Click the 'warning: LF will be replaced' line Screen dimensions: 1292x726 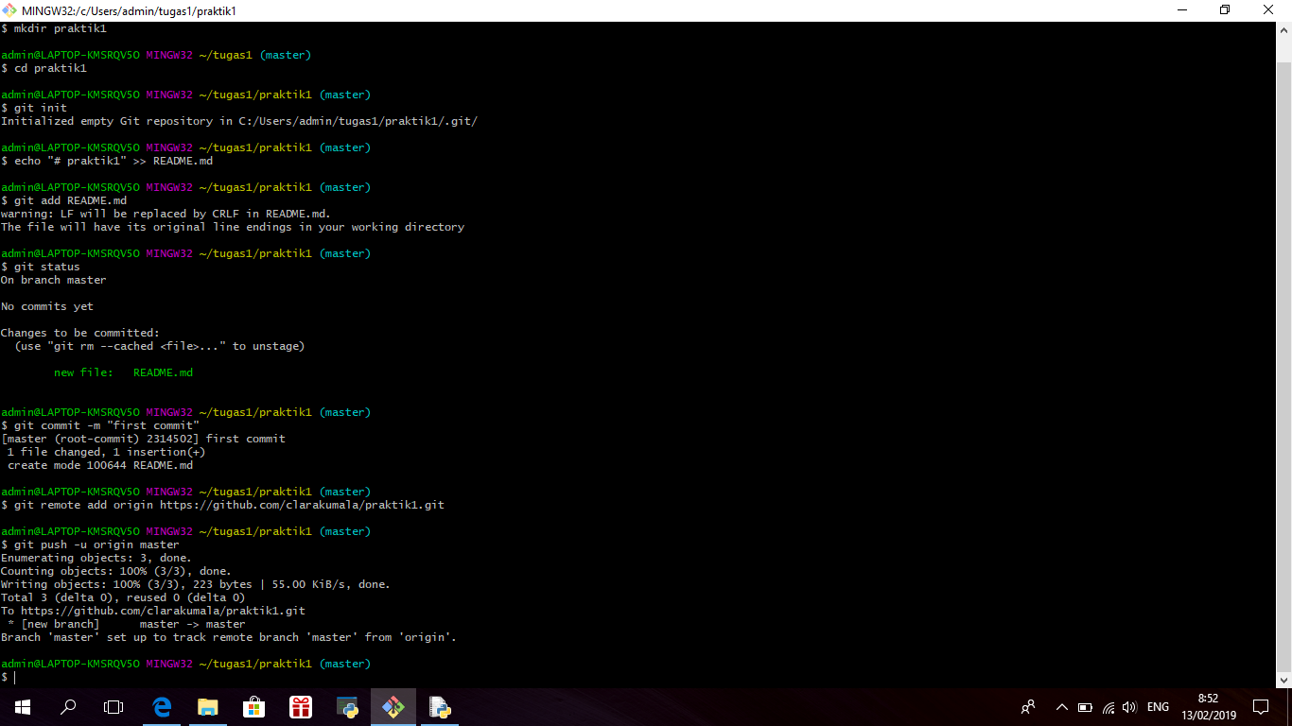[166, 214]
